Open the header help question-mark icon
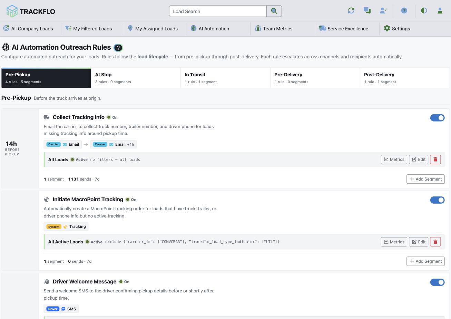This screenshot has width=451, height=319. pyautogui.click(x=404, y=11)
